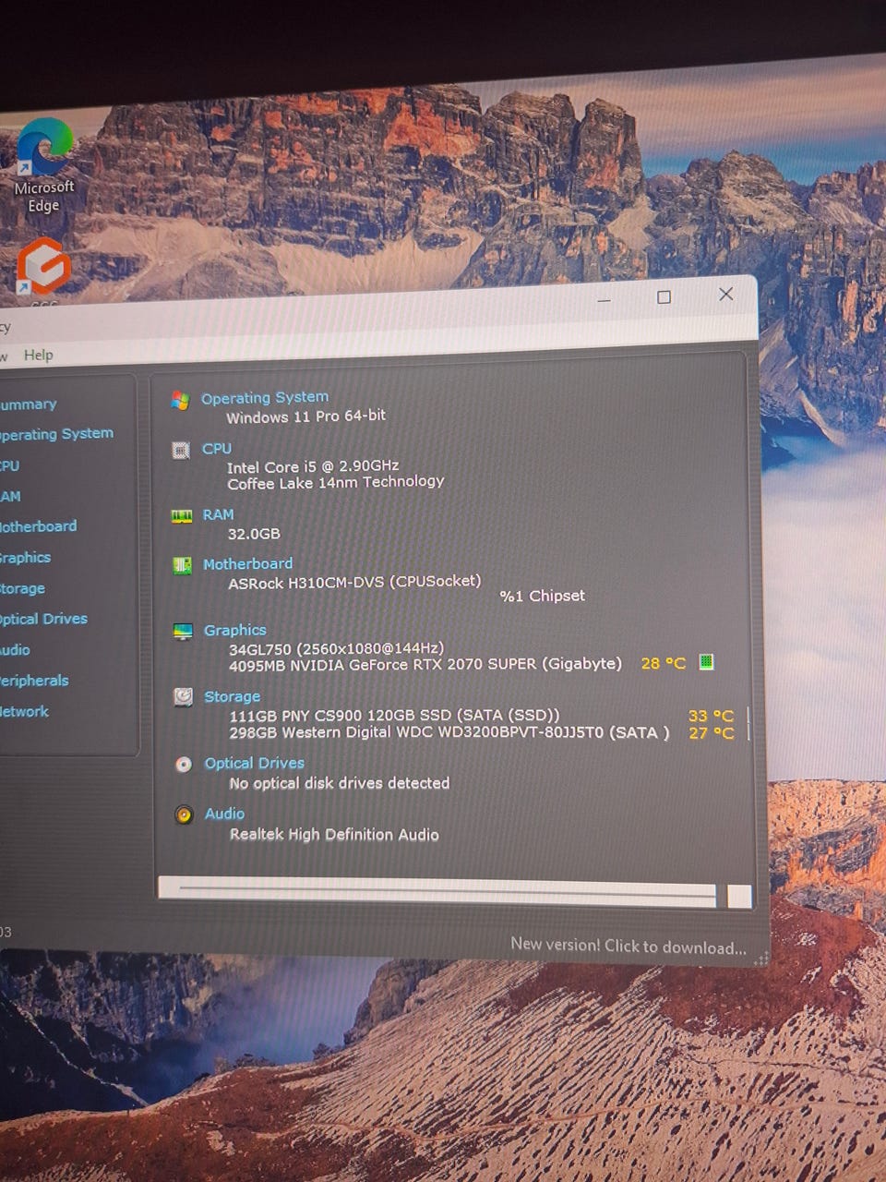886x1182 pixels.
Task: Click 'Windows 11 Pro 64-bit' text
Action: click(306, 416)
